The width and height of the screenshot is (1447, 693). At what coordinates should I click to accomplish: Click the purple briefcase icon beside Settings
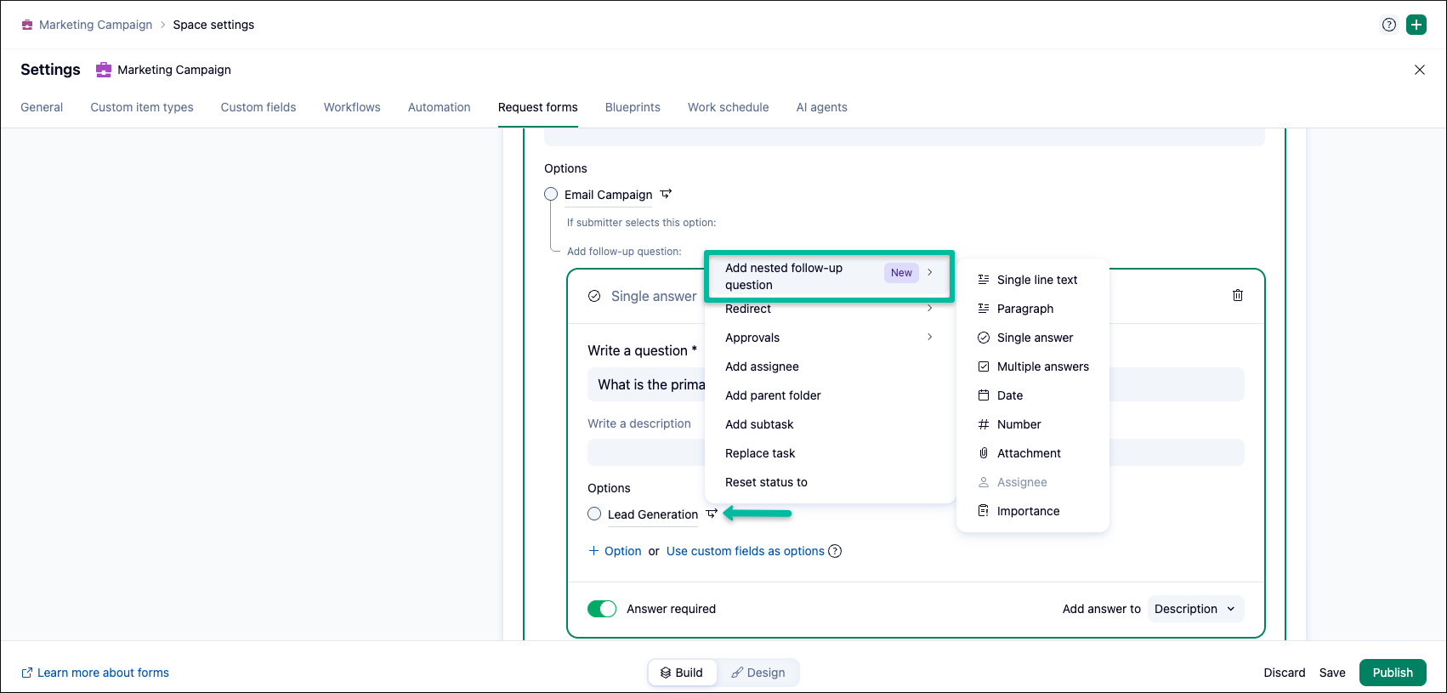(x=104, y=70)
